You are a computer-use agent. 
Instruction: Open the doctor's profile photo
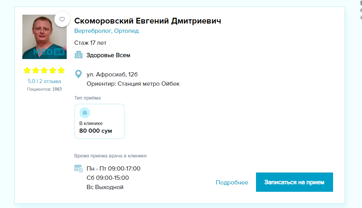[44, 37]
